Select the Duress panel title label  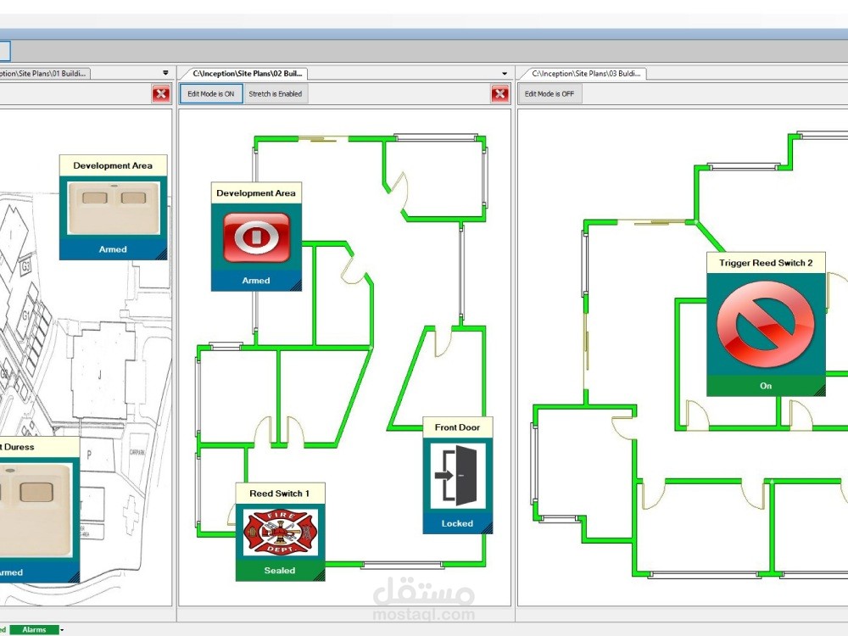click(39, 447)
